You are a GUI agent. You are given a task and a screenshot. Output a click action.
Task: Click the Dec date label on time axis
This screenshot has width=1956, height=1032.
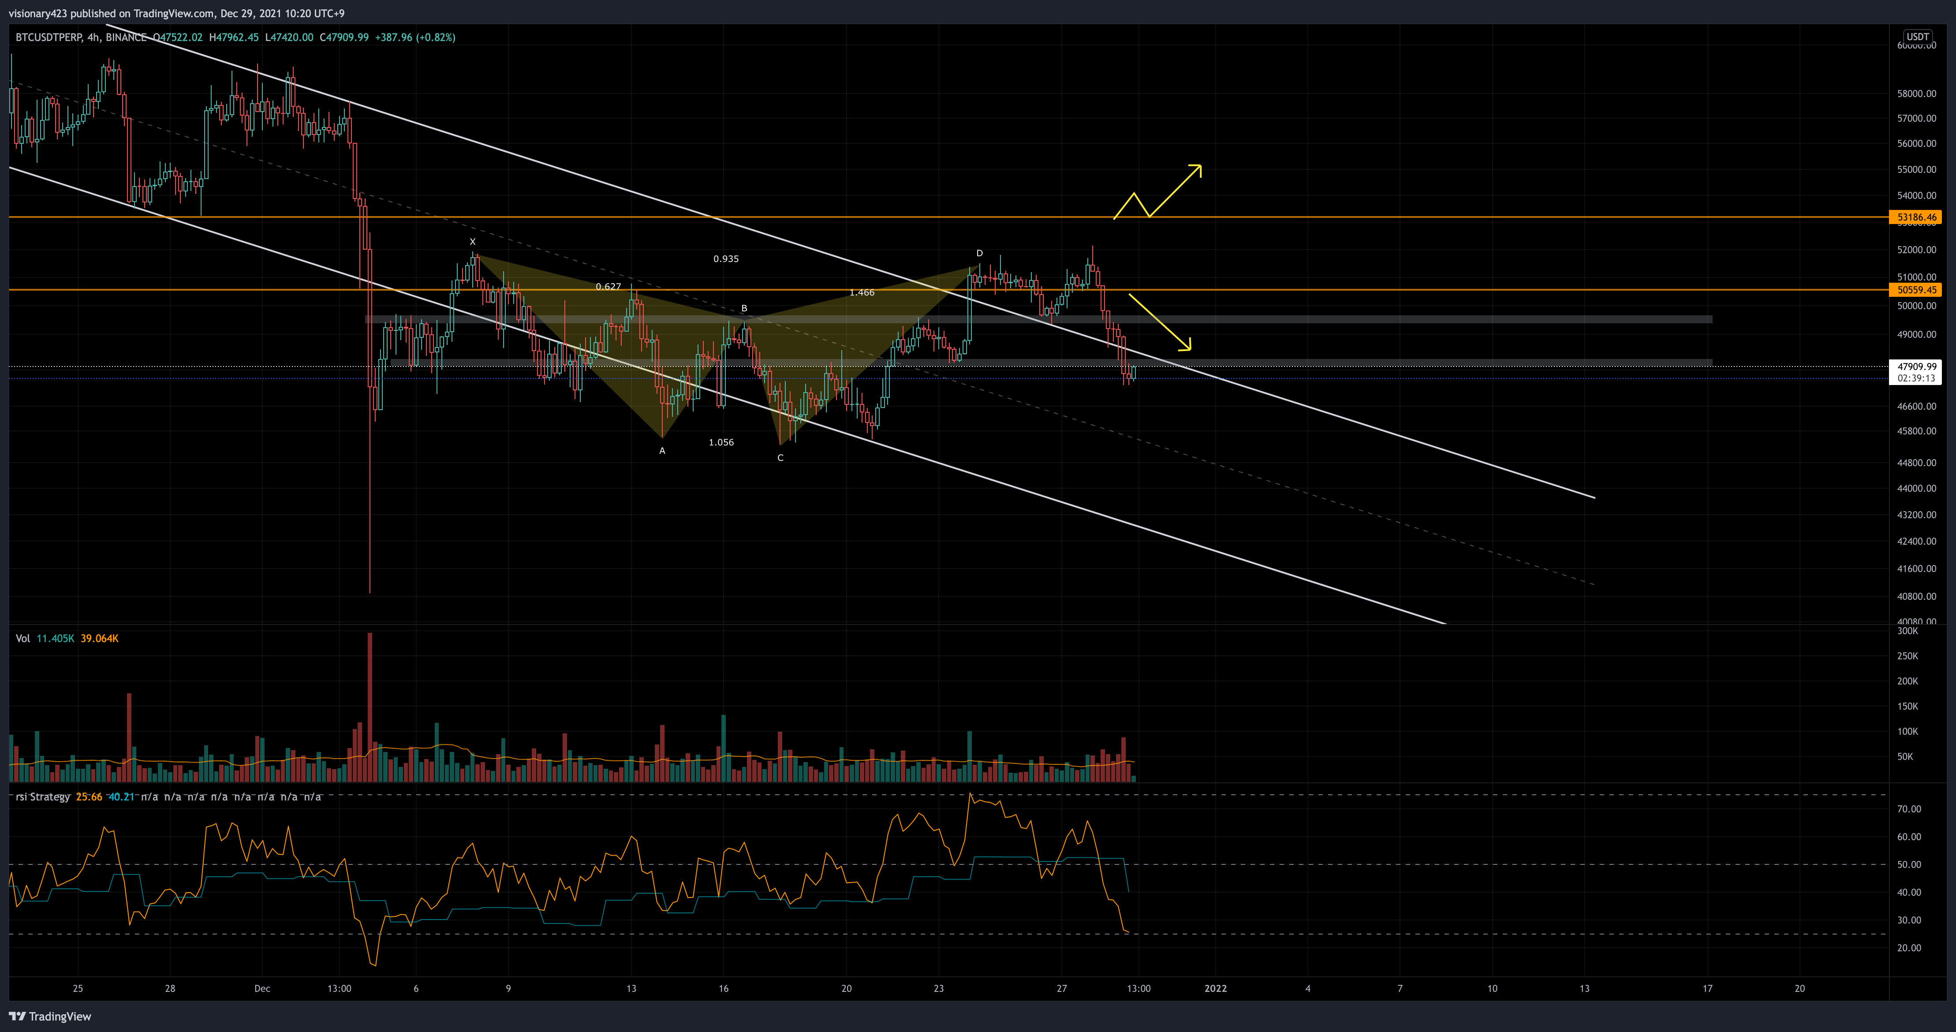click(262, 988)
